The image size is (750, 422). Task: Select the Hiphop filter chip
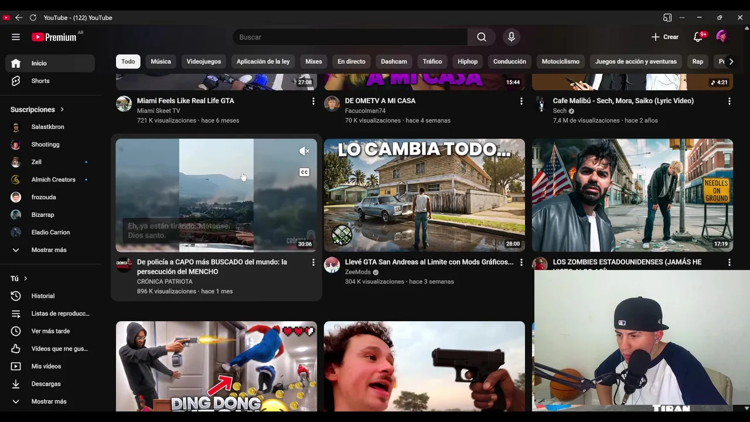coord(468,62)
